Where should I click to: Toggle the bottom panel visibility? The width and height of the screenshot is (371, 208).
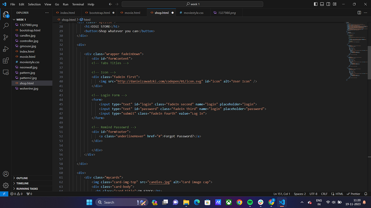pyautogui.click(x=322, y=4)
